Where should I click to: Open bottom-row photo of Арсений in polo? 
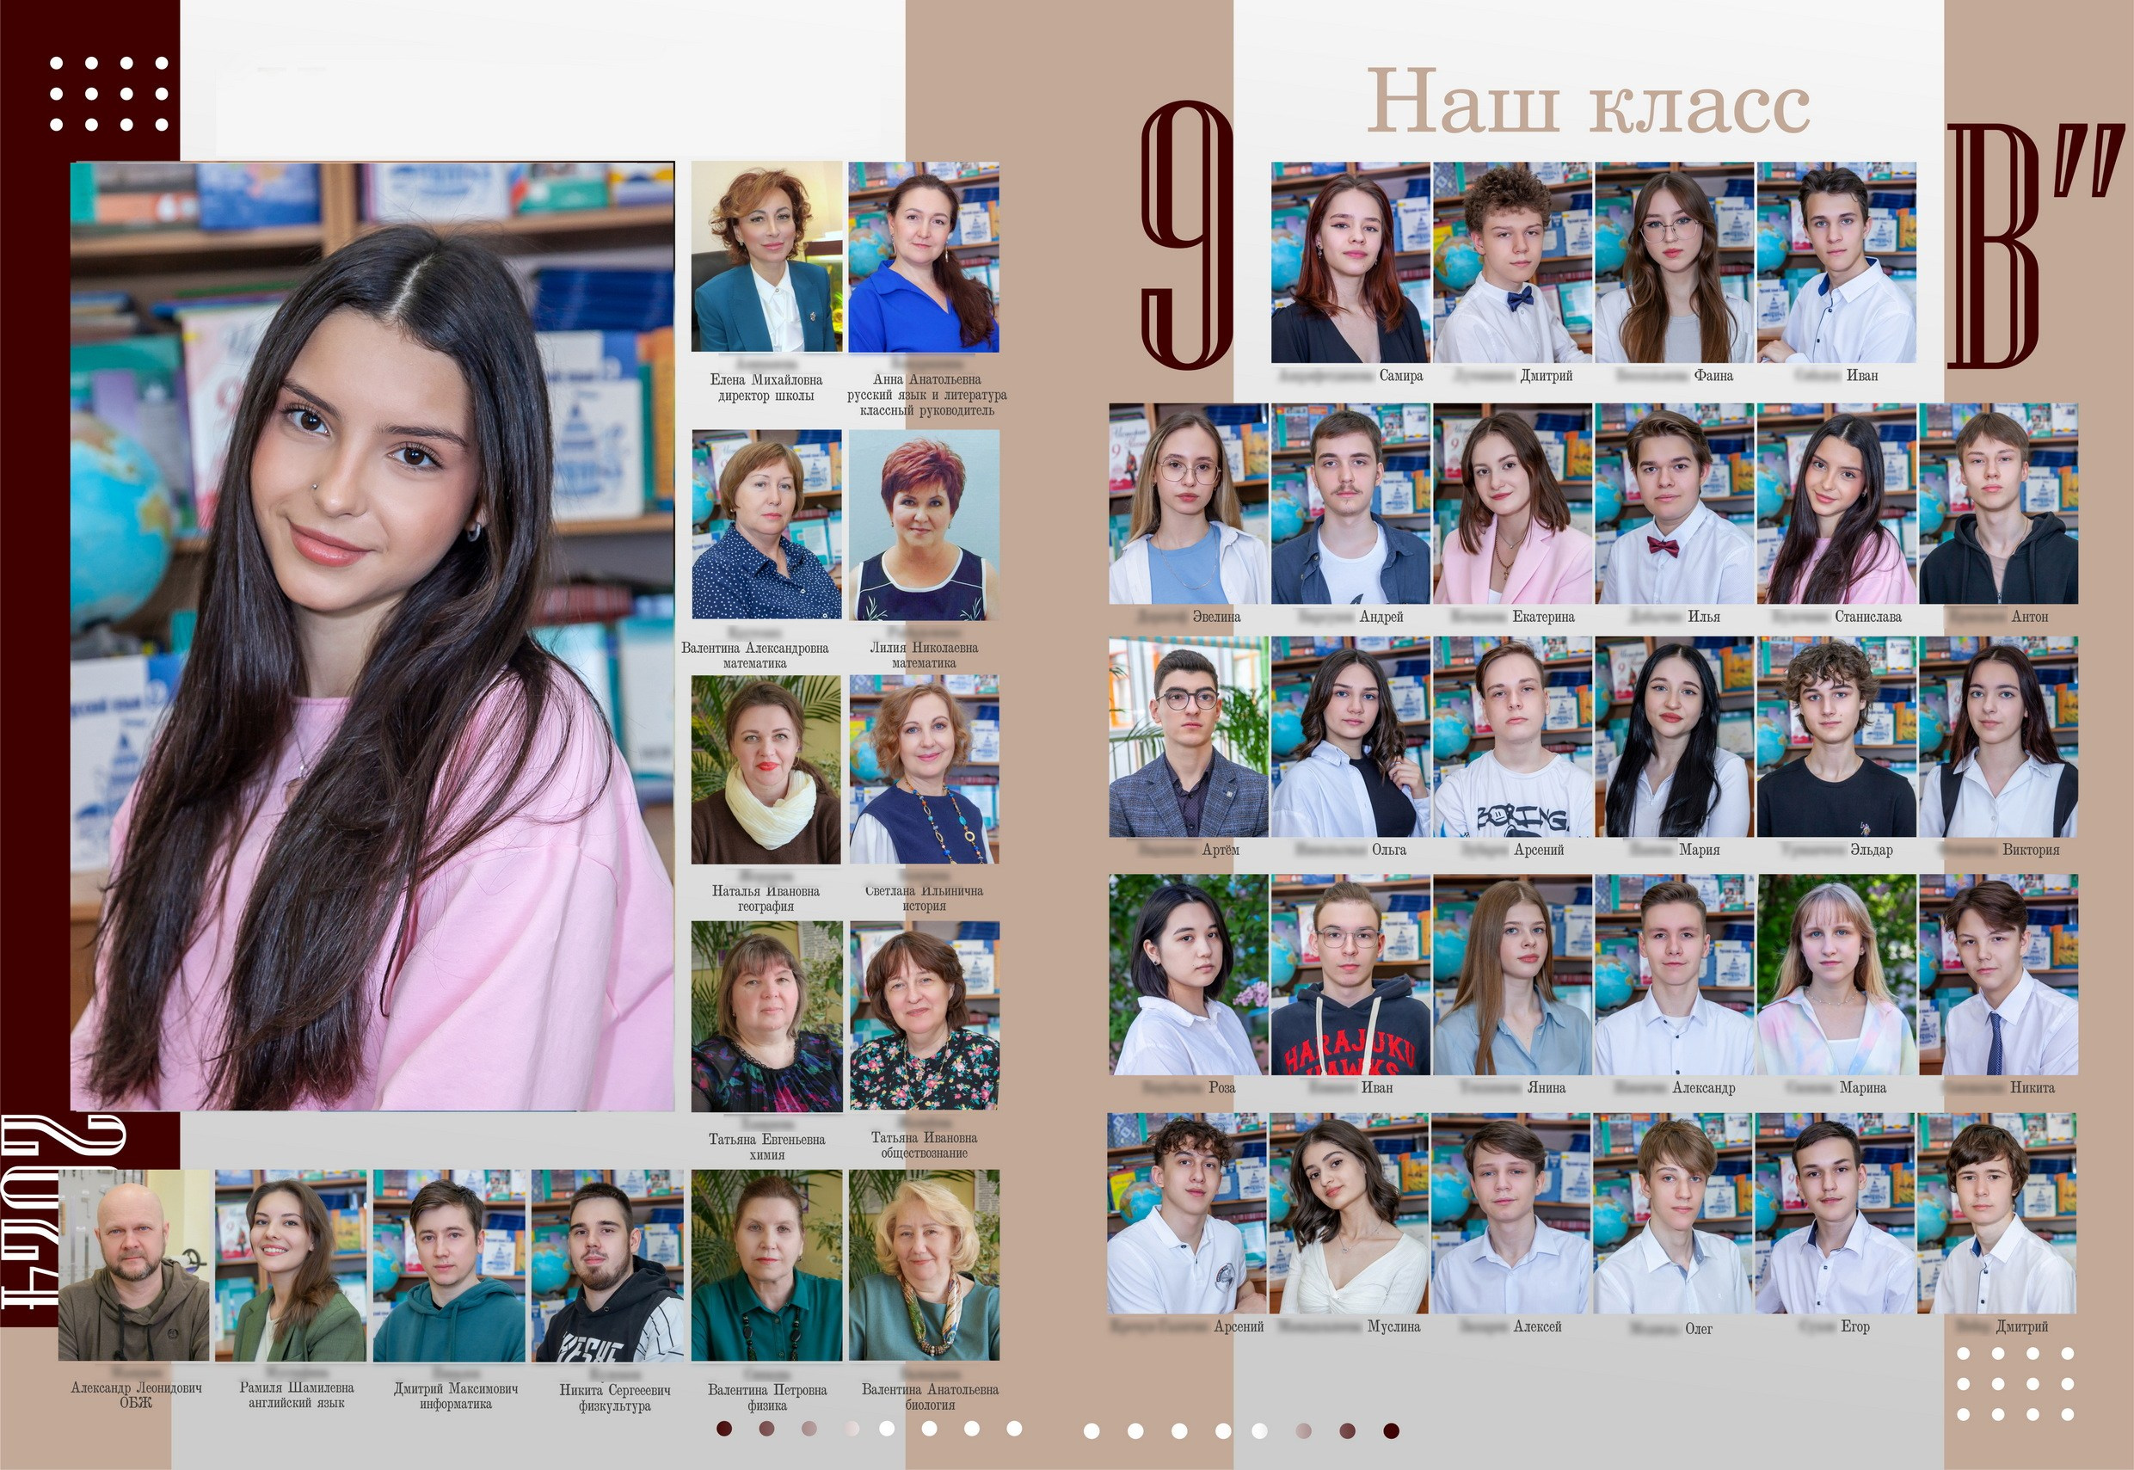(x=1186, y=1213)
